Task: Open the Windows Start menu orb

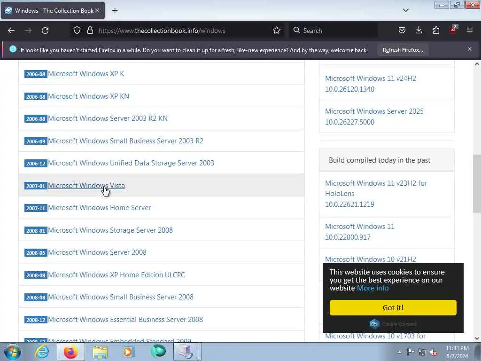Action: (13, 352)
